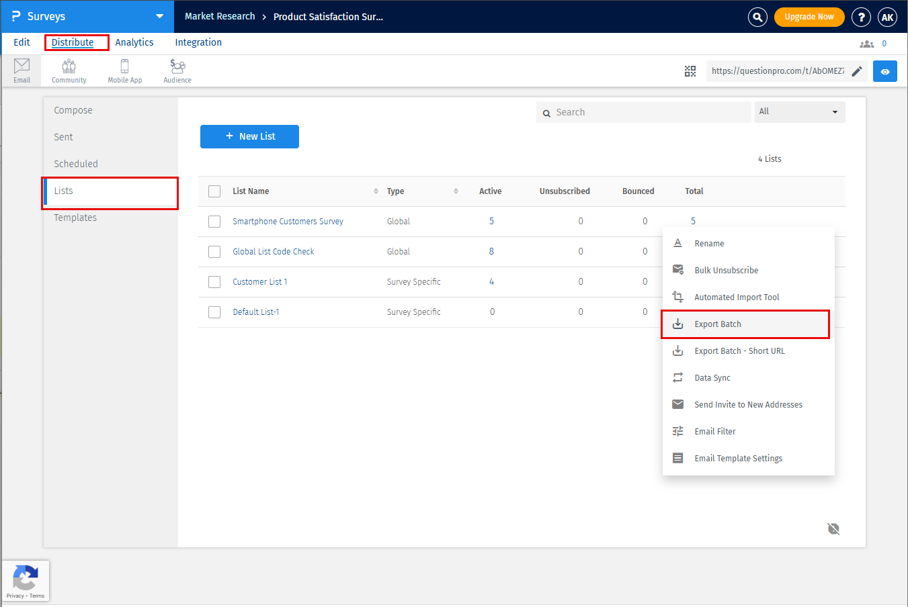Click the New List button
Image resolution: width=908 pixels, height=607 pixels.
tap(249, 136)
